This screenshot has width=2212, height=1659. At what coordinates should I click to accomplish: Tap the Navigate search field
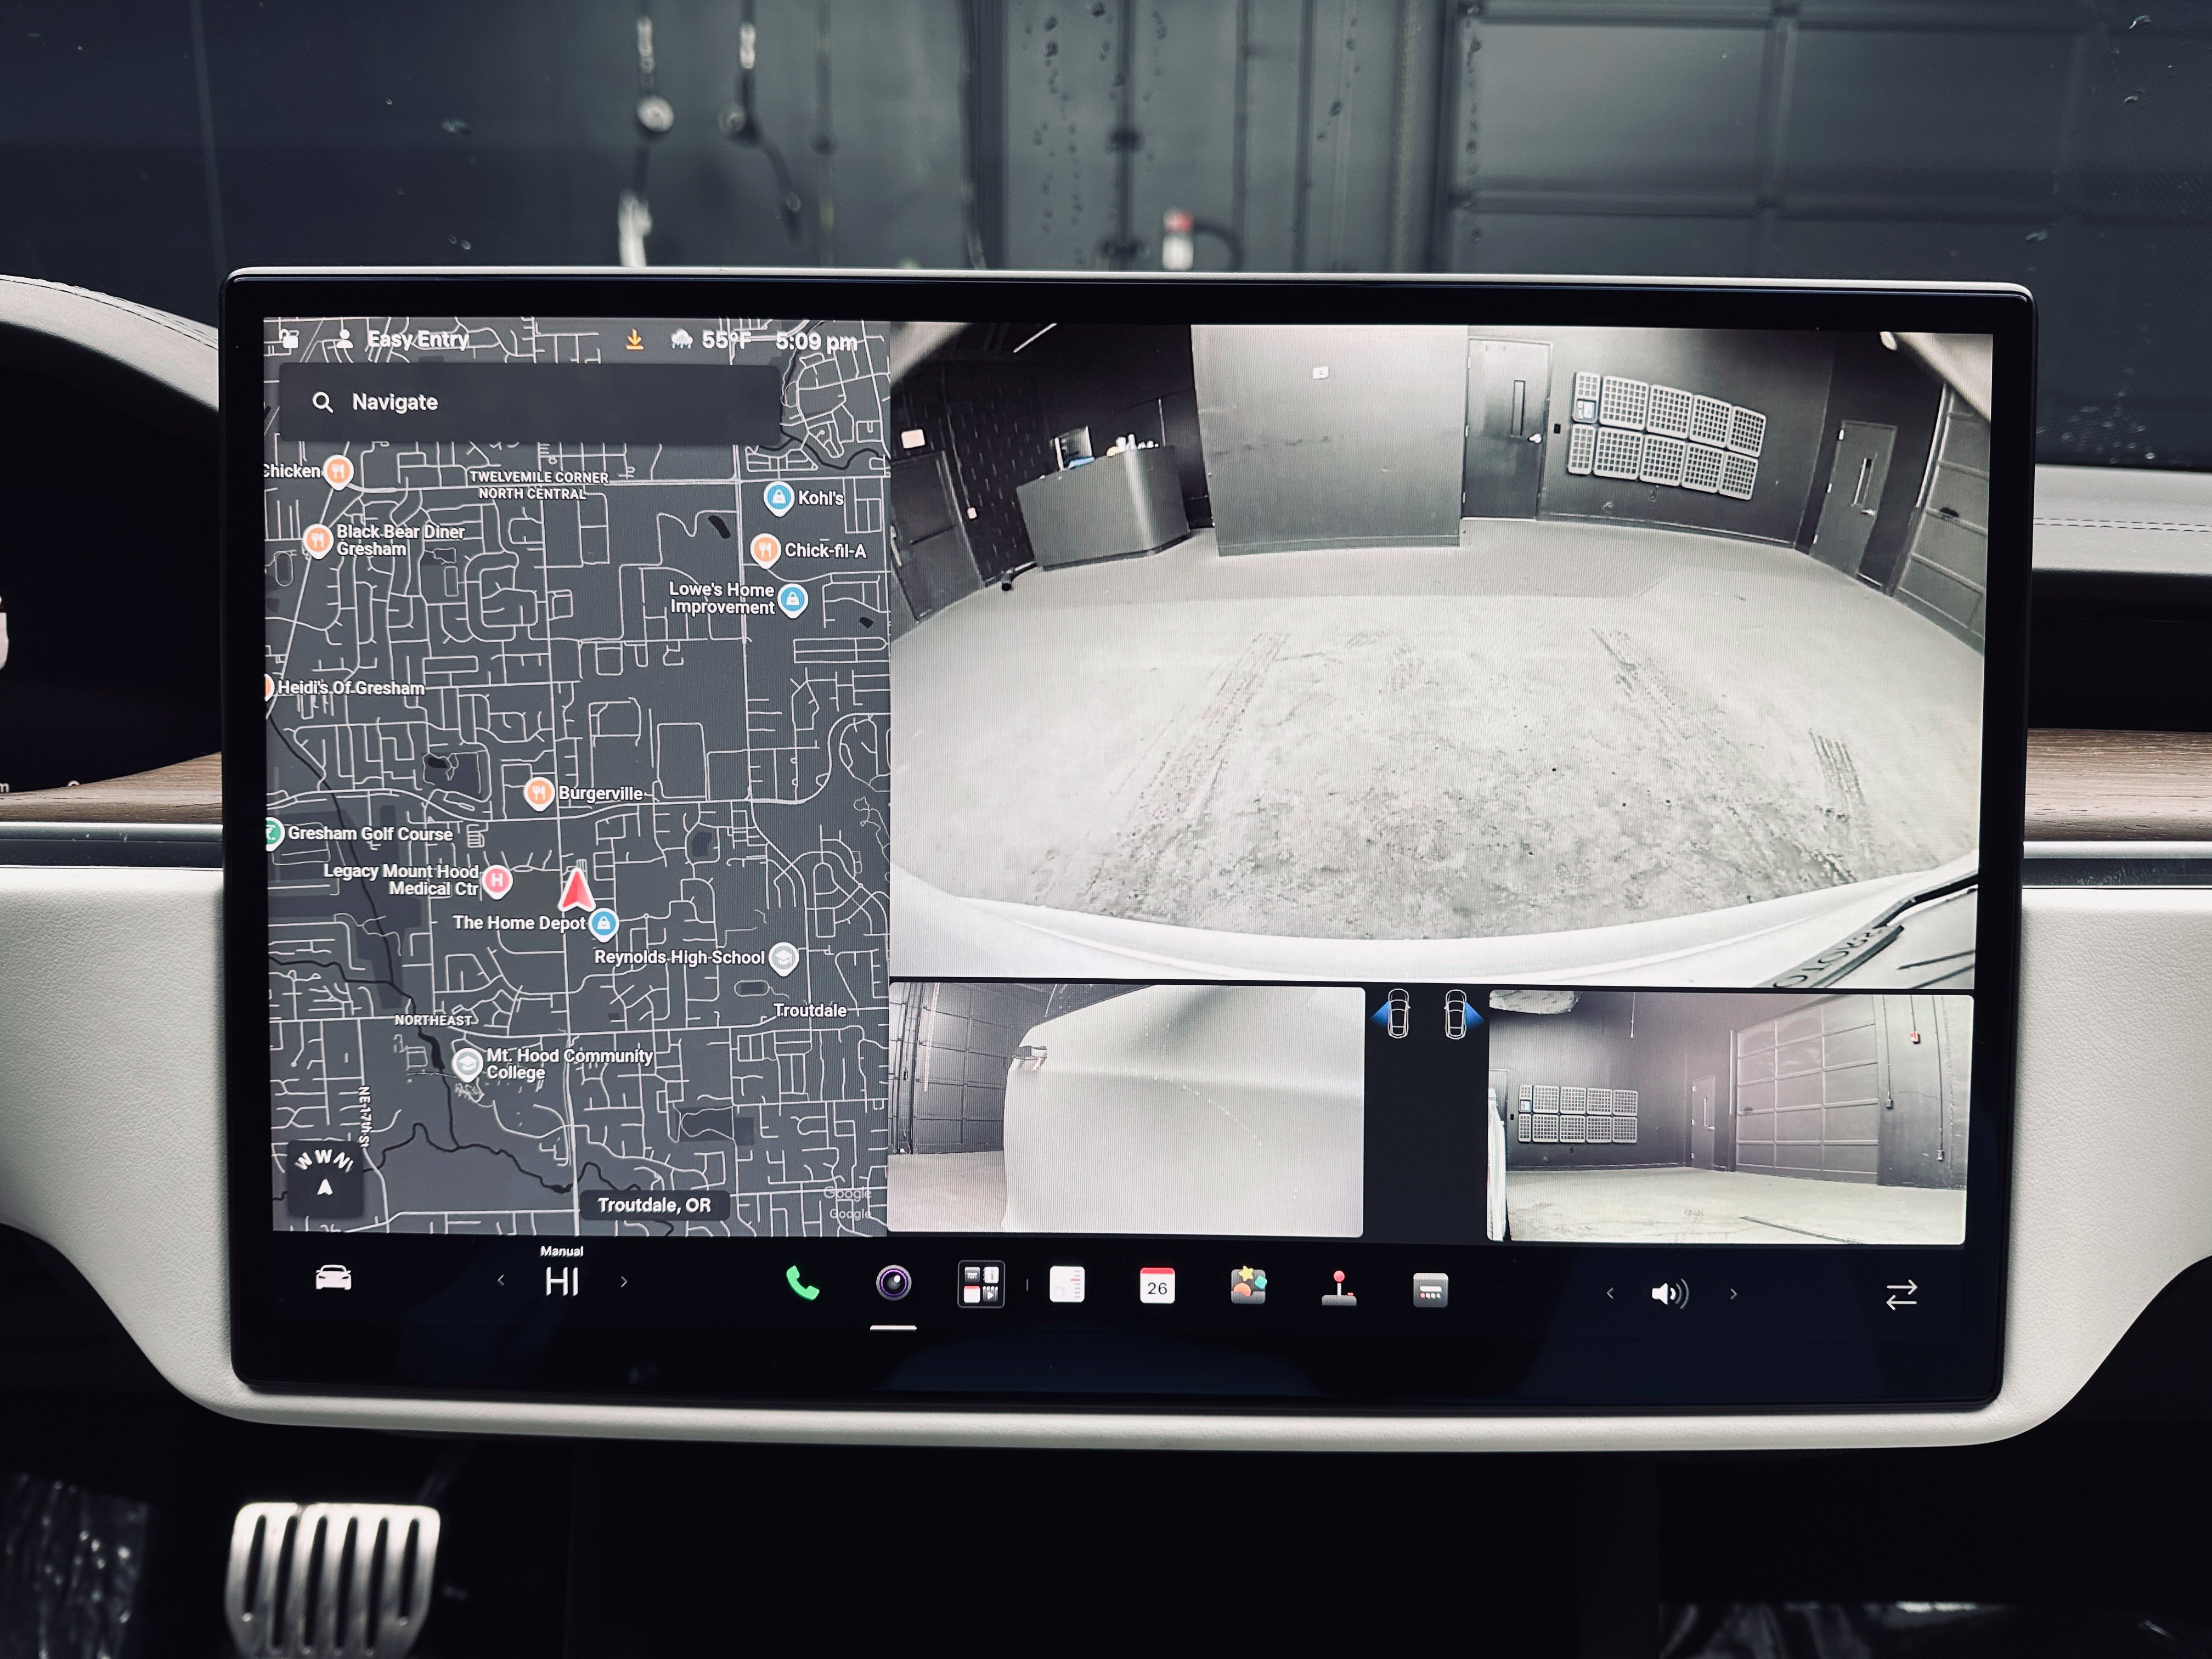pos(530,402)
